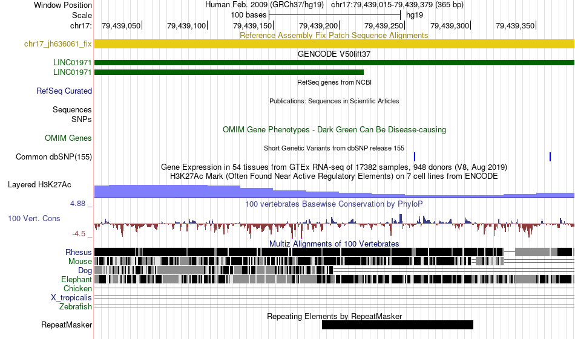
Task: Click the Elephant alignment label
Action: point(76,279)
